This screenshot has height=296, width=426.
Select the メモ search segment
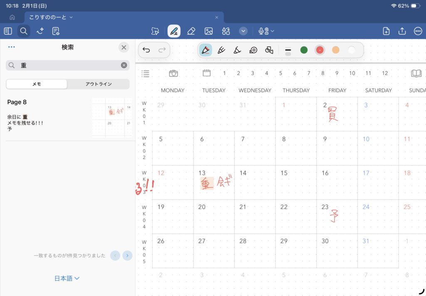tap(37, 84)
